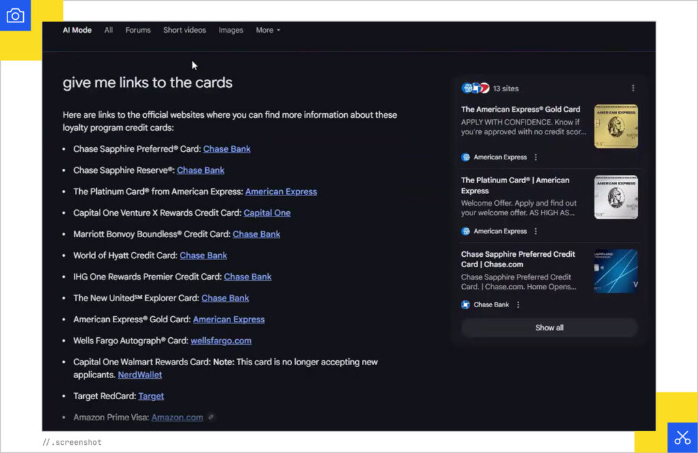
Task: Click the NerdWallet link for Walmart Rewards Card
Action: 140,375
